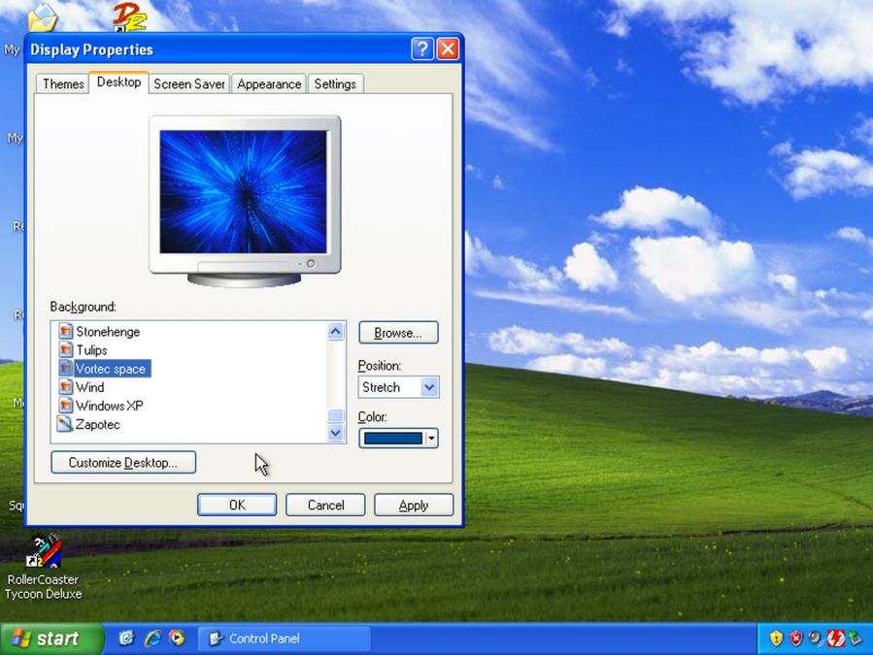873x655 pixels.
Task: Open the My Documents folder icon on desktop
Action: coord(43,16)
